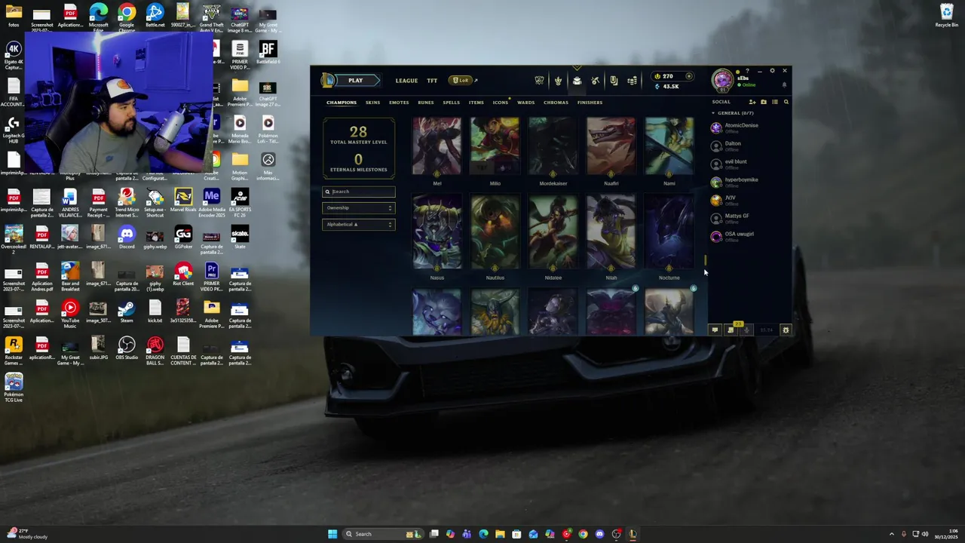Open the missions icon with 23 badge
This screenshot has height=543, width=965.
click(x=731, y=330)
